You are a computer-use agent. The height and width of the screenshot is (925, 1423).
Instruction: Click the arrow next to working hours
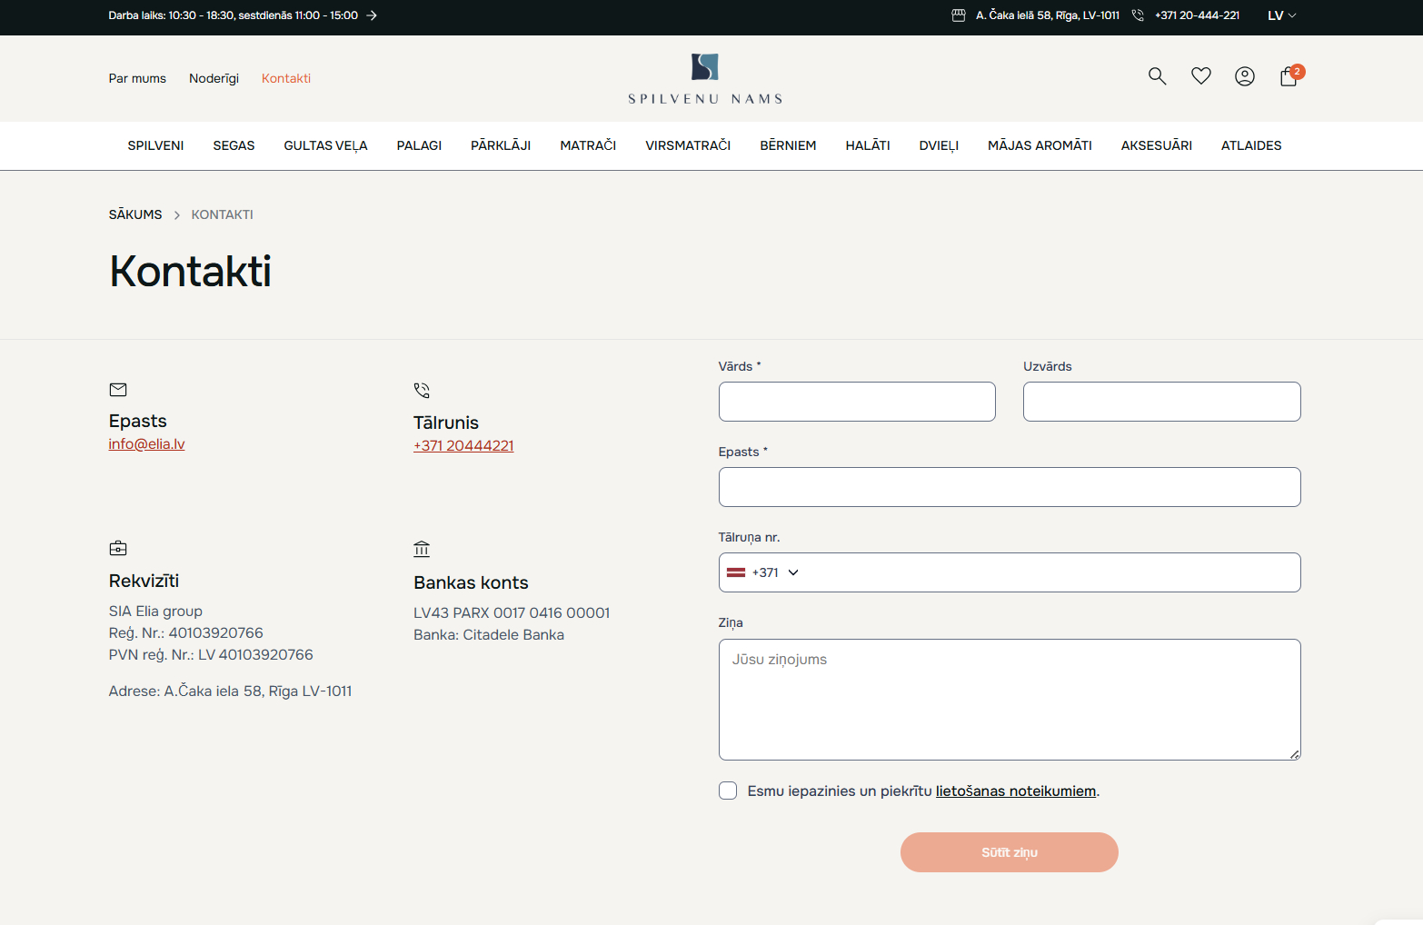pyautogui.click(x=372, y=15)
